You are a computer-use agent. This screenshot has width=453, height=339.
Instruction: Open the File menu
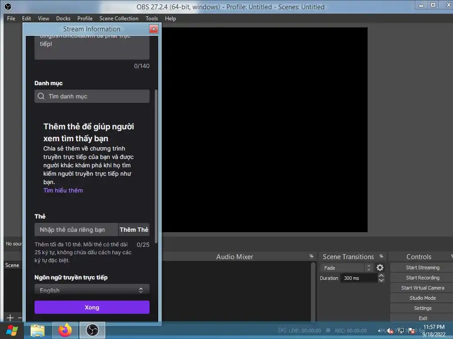point(11,19)
